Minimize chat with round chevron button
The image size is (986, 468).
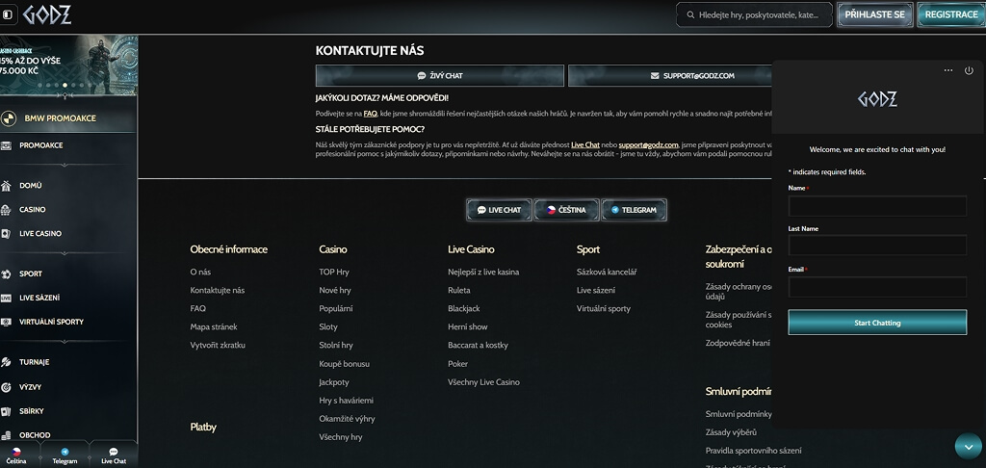[968, 446]
